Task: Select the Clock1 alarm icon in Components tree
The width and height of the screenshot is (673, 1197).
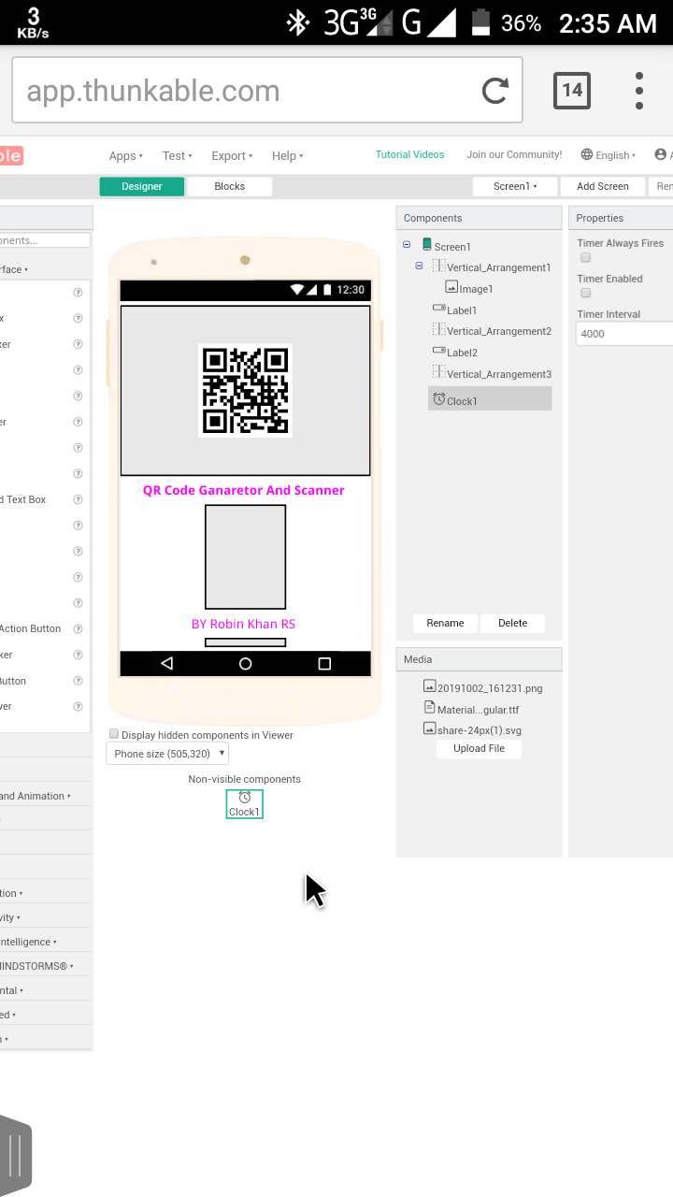Action: [439, 399]
